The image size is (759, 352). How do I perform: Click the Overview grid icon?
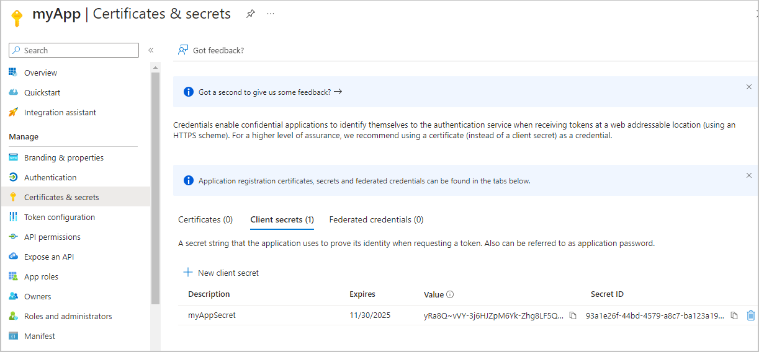click(x=13, y=73)
